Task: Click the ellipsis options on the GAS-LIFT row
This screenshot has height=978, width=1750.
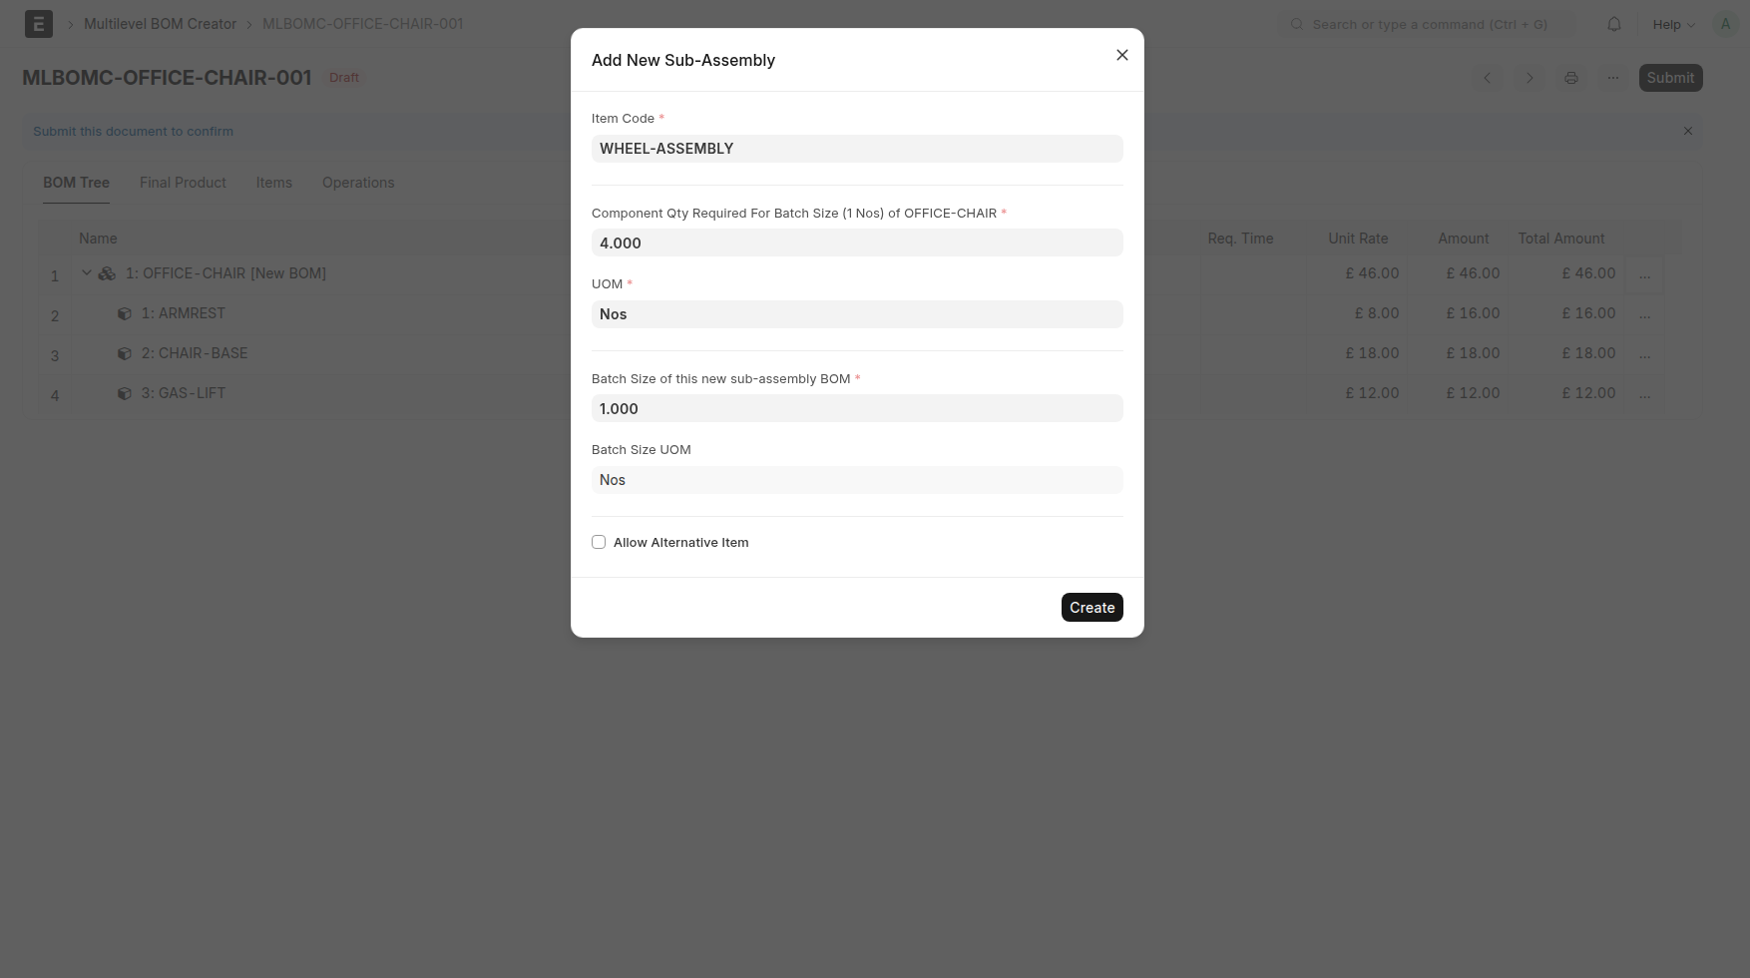Action: coord(1644,394)
